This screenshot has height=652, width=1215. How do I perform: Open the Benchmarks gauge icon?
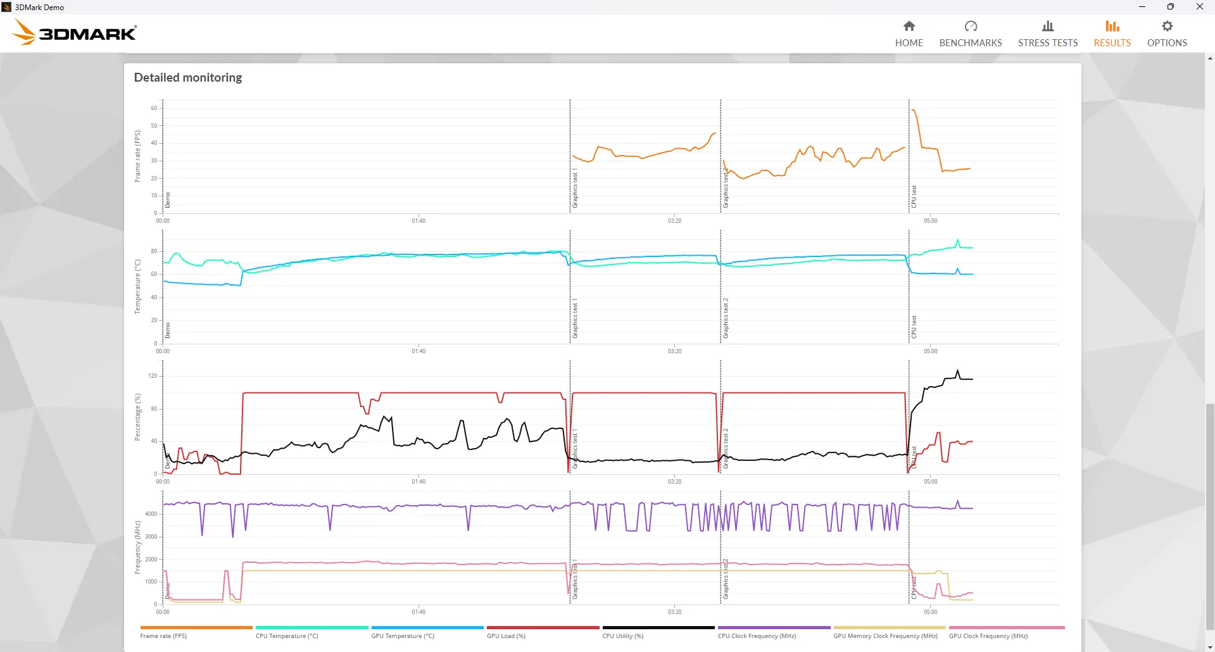click(x=971, y=26)
